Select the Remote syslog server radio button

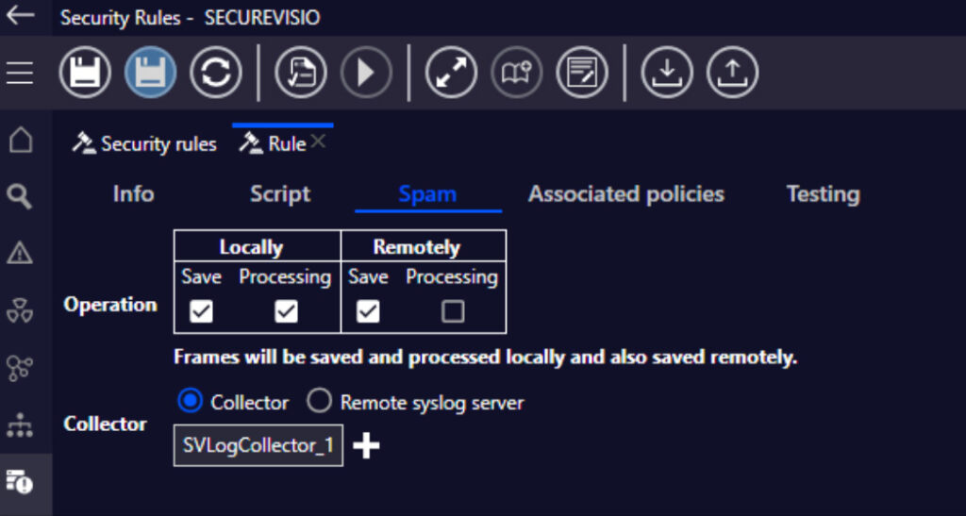(319, 401)
